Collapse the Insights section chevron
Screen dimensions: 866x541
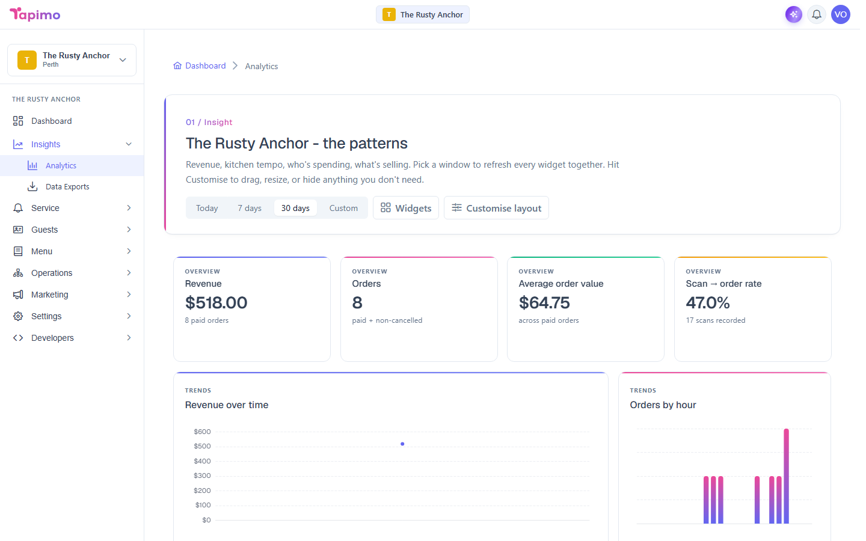click(129, 144)
